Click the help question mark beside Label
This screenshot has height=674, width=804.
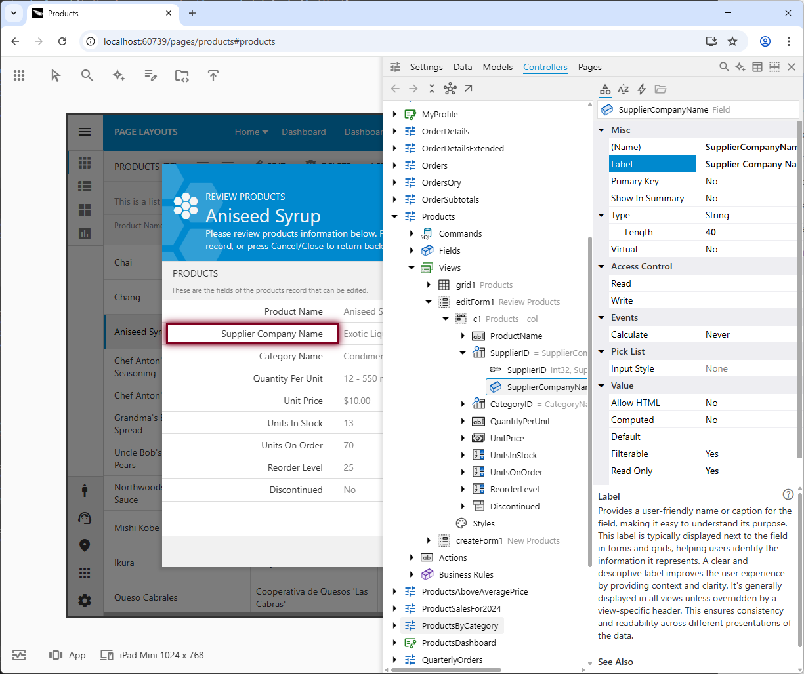788,495
